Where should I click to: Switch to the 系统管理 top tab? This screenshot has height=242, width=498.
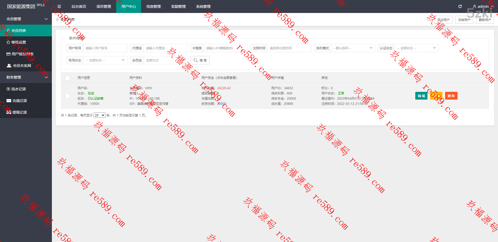click(203, 6)
